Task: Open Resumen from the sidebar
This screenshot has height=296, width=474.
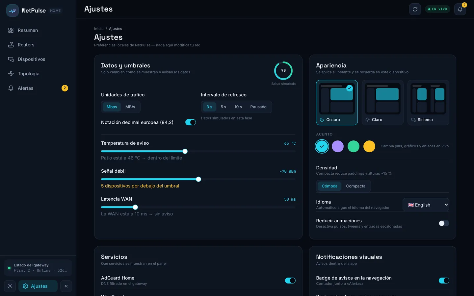Action: (x=38, y=30)
